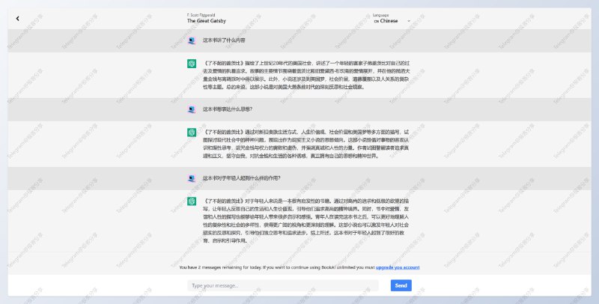Follow the "upgrade you account" link
599x304 pixels.
click(x=398, y=268)
